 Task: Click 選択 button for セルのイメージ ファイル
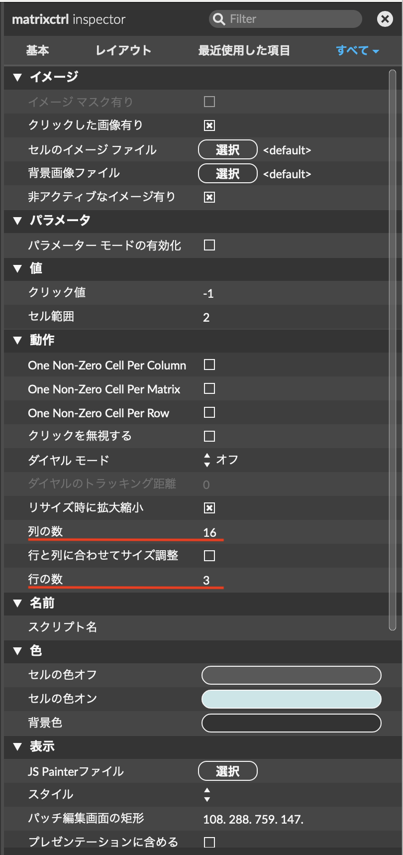pos(227,149)
